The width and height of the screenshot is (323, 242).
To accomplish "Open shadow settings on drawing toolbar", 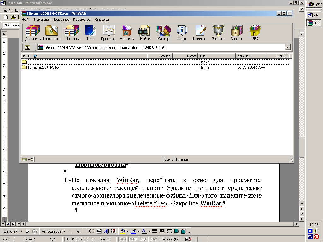I will click(177, 231).
